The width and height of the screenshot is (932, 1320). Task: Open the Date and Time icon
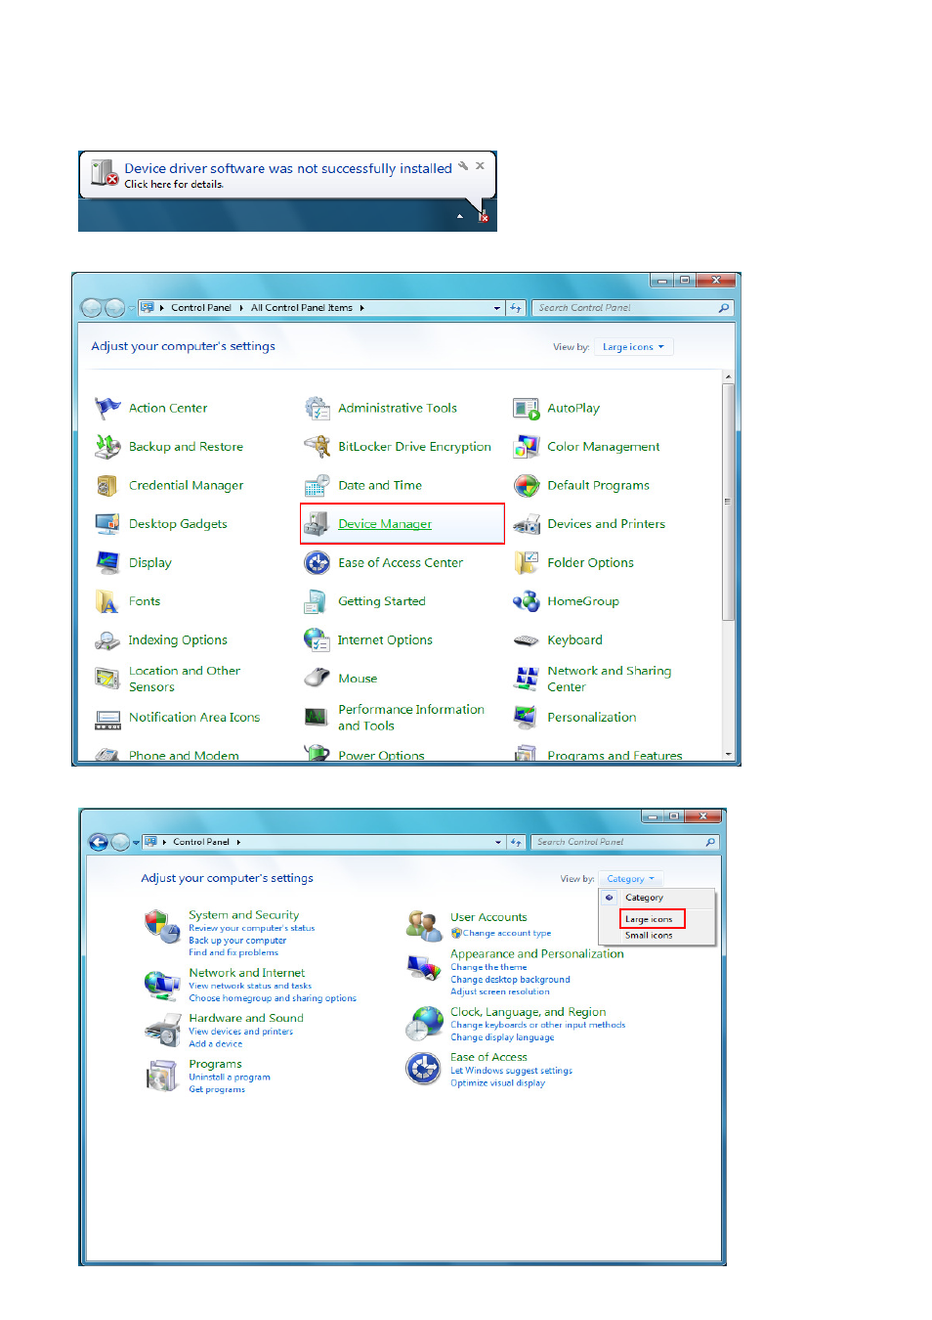click(x=317, y=485)
